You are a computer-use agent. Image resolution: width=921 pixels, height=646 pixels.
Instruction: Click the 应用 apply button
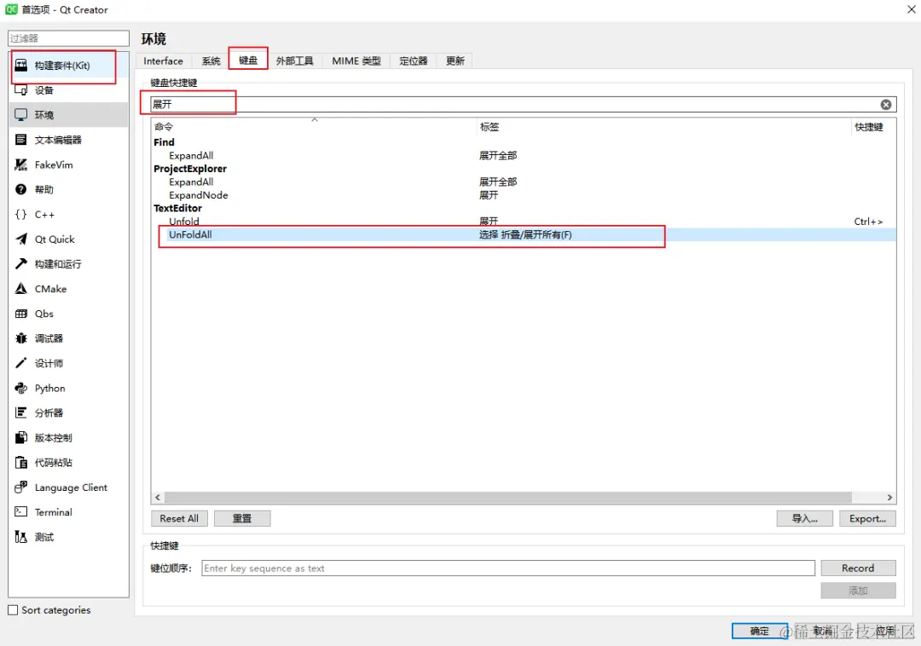885,631
